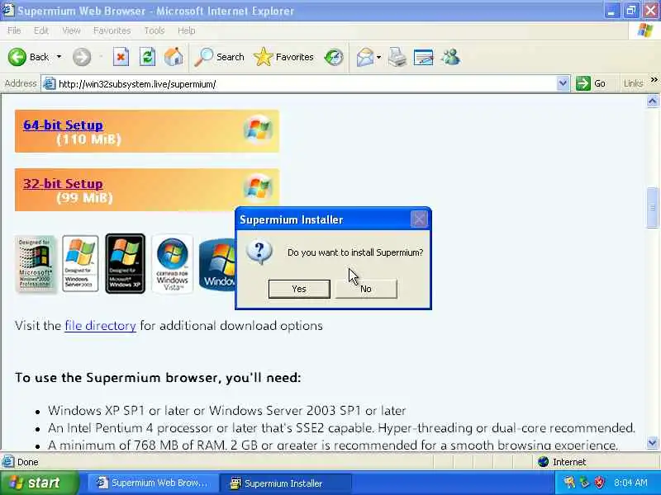Image resolution: width=661 pixels, height=495 pixels.
Task: Click the IE page icon in address bar
Action: (50, 84)
